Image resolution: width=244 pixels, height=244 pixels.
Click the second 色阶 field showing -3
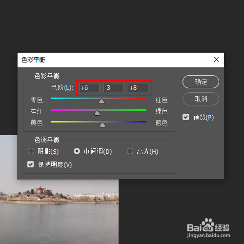114,88
